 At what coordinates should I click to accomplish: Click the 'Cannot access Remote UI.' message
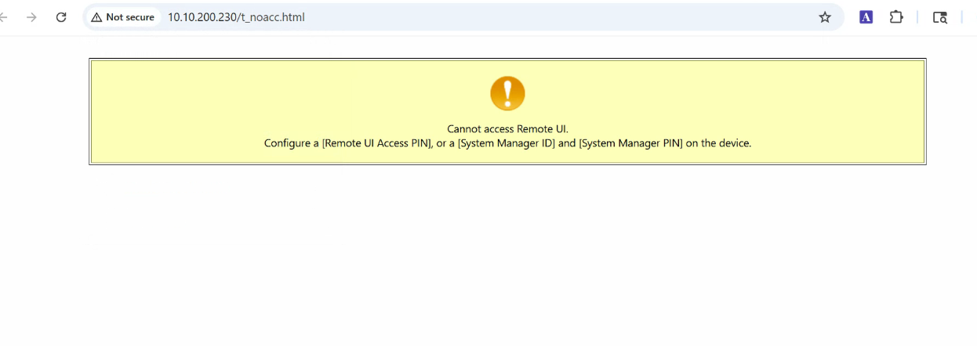point(507,129)
